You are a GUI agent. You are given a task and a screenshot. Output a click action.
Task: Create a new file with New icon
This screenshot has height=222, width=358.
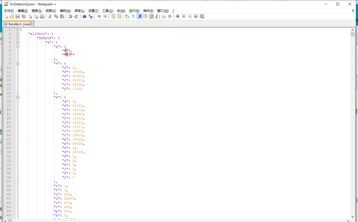coord(6,16)
